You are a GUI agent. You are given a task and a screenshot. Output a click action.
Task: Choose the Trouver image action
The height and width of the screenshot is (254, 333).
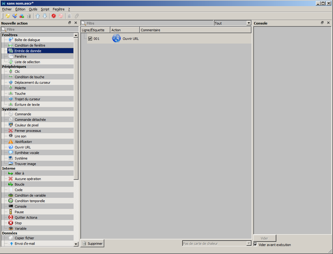pyautogui.click(x=25, y=164)
